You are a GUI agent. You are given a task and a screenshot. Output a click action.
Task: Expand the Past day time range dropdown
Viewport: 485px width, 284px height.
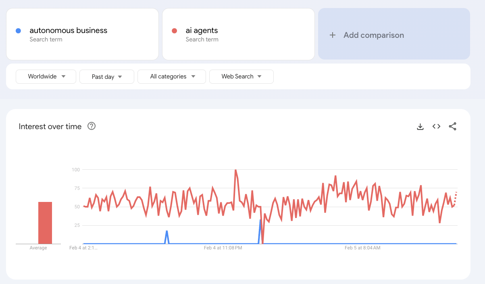point(107,76)
